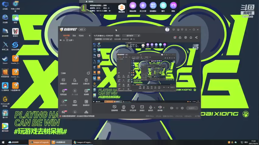Click the teal 聊天 chat icon in the top bar
This screenshot has width=259, height=145.
coord(163,7)
